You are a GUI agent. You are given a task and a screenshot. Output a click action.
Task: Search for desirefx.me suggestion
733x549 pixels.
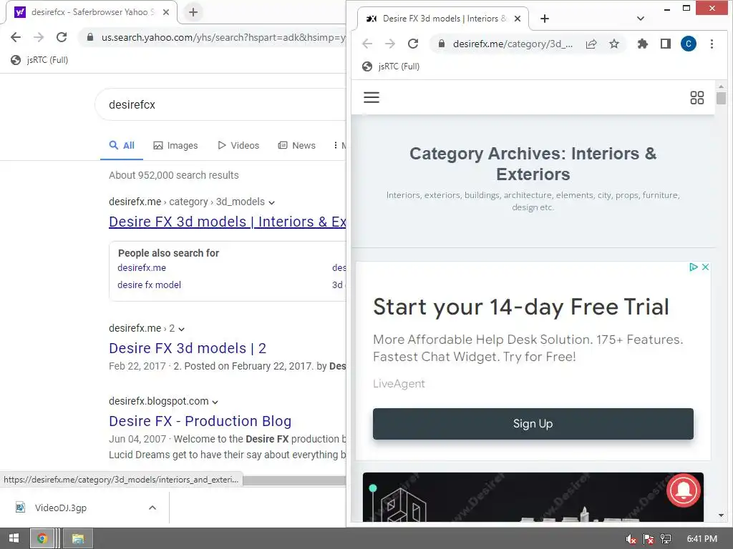pos(142,267)
